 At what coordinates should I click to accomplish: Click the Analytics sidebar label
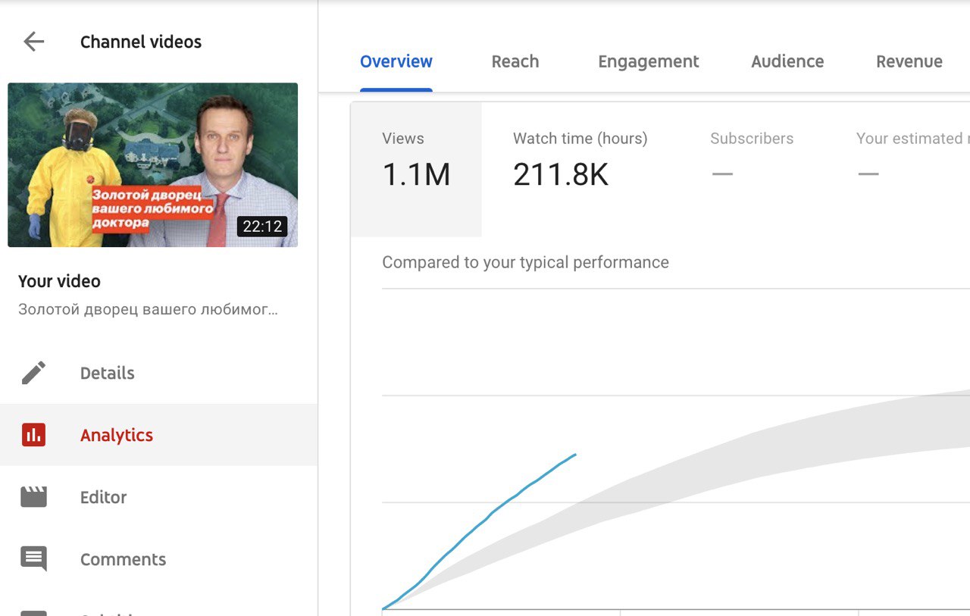(x=117, y=435)
